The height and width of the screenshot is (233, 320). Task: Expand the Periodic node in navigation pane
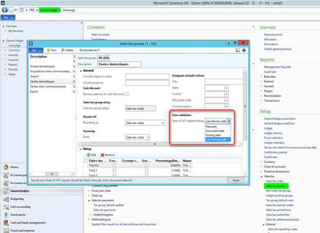(5, 69)
